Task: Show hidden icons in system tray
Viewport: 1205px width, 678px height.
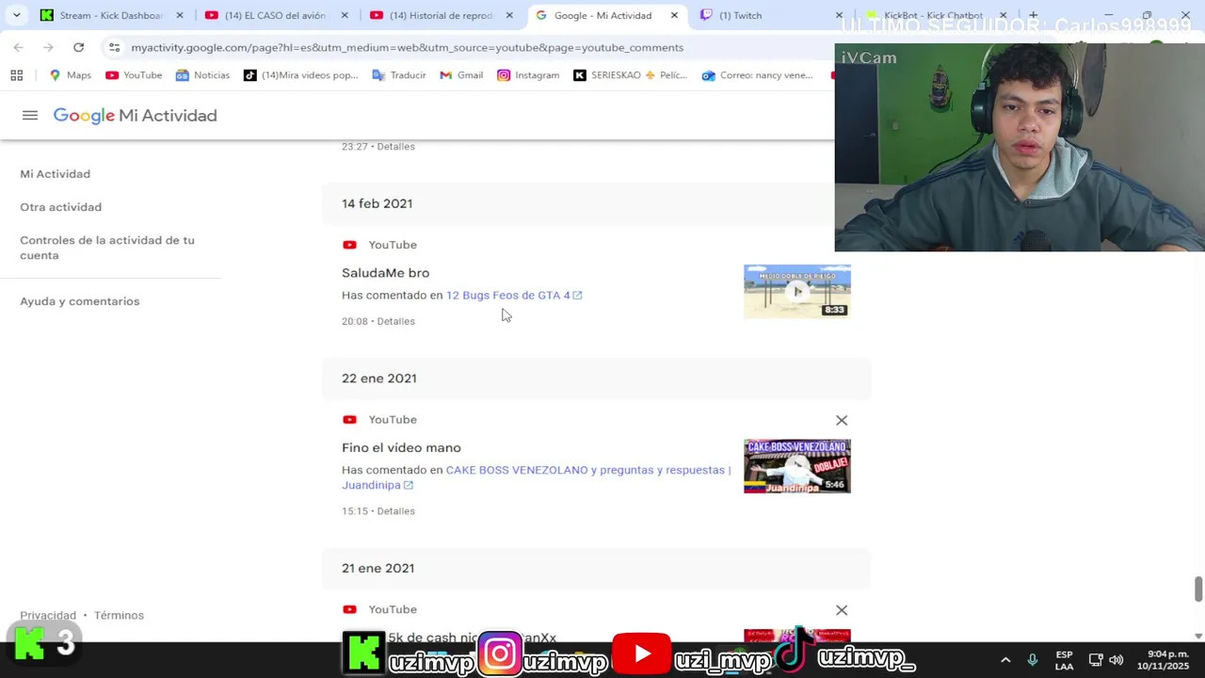Action: tap(1005, 660)
